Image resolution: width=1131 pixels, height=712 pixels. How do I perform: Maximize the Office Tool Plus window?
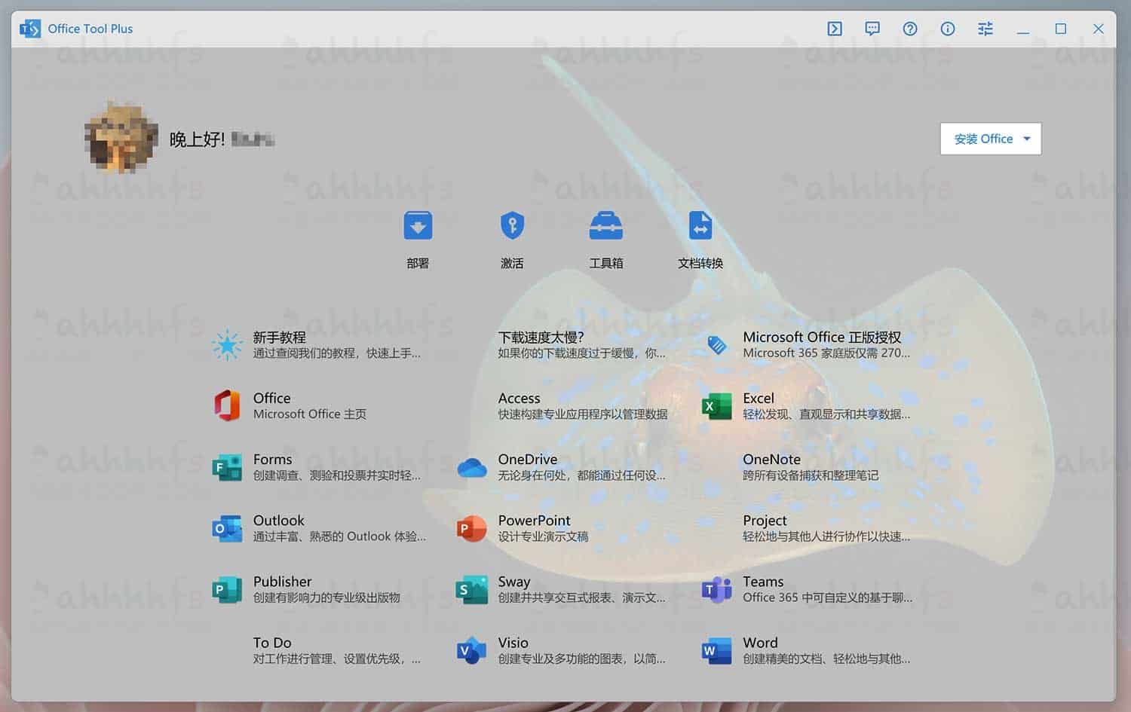pyautogui.click(x=1061, y=29)
